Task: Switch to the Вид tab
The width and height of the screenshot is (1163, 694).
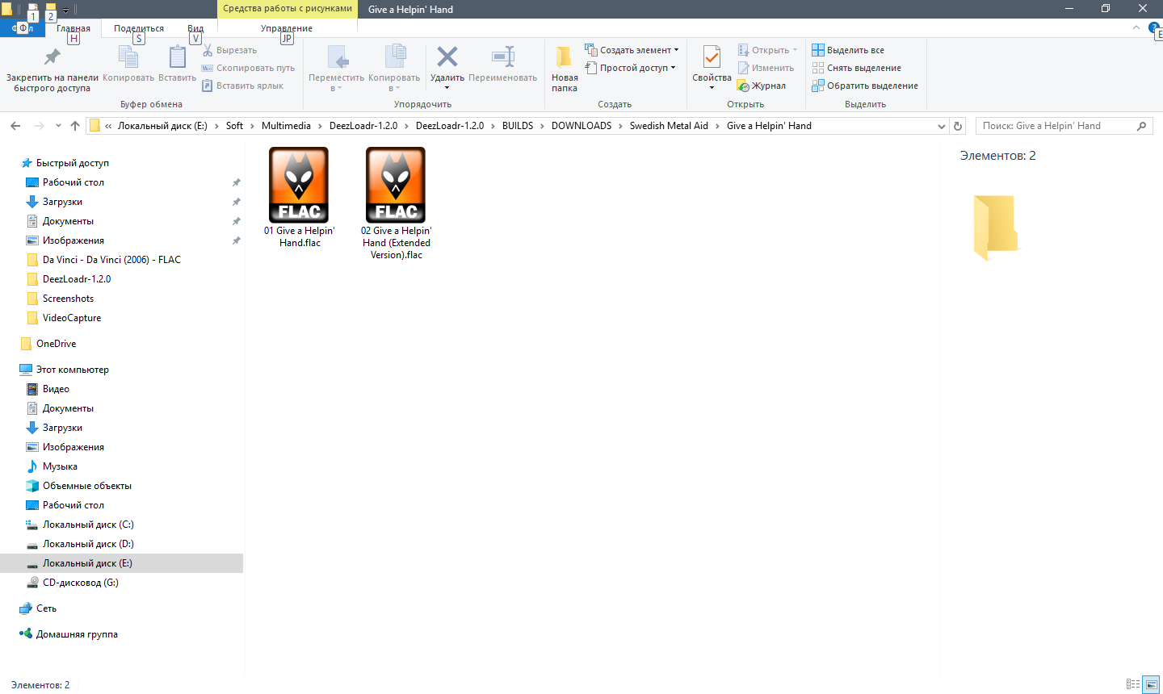Action: 195,28
